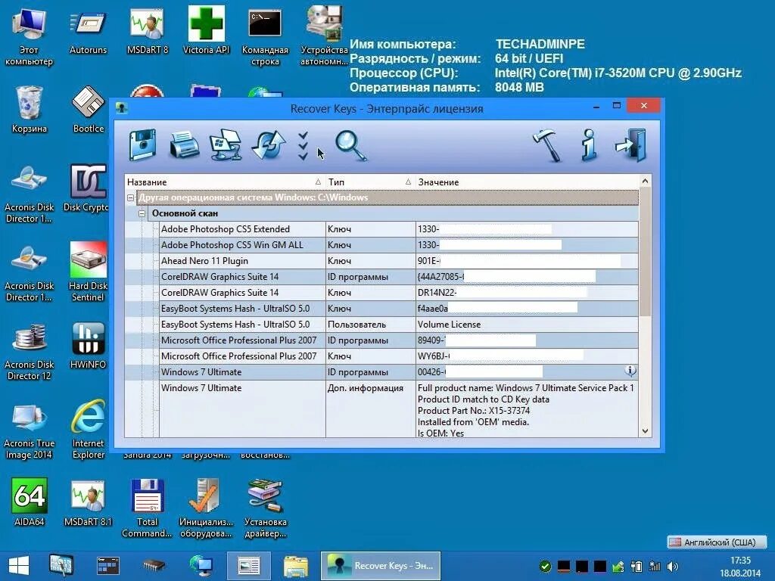Click the Windows Start button
Image resolution: width=775 pixels, height=581 pixels.
[x=19, y=566]
